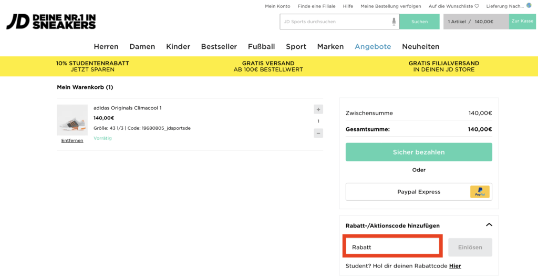Click the Gratis Filialversand banner
This screenshot has height=278, width=538.
[444, 67]
